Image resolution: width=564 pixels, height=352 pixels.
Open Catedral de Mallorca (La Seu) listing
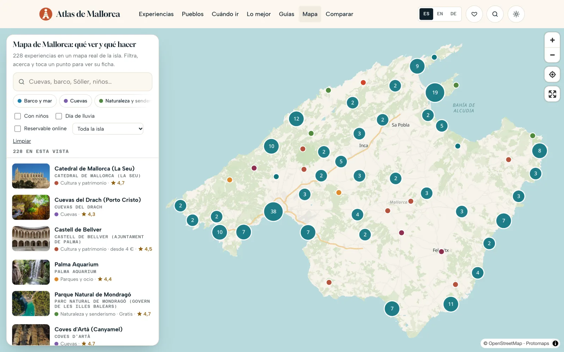coord(82,176)
